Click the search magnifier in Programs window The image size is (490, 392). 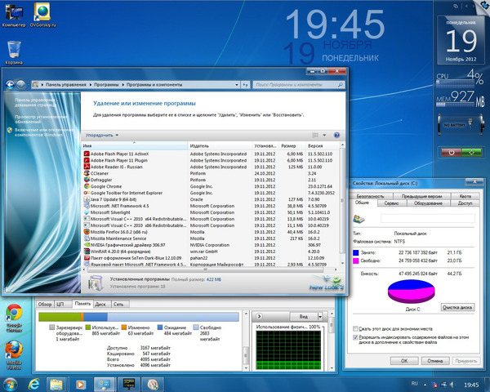coord(341,85)
